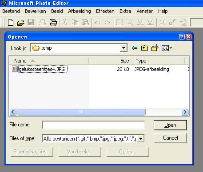
Task: Click into the File name text field
Action: point(93,125)
